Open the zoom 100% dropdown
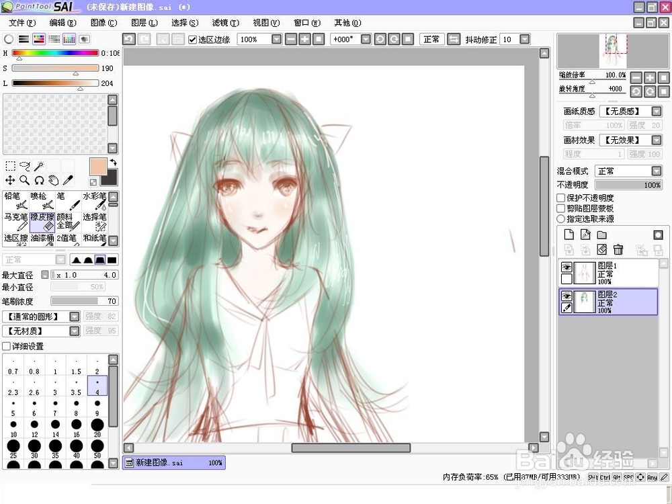The width and height of the screenshot is (672, 504). 277,40
